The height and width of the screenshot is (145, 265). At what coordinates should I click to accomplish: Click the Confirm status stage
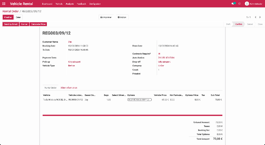pyautogui.click(x=238, y=24)
